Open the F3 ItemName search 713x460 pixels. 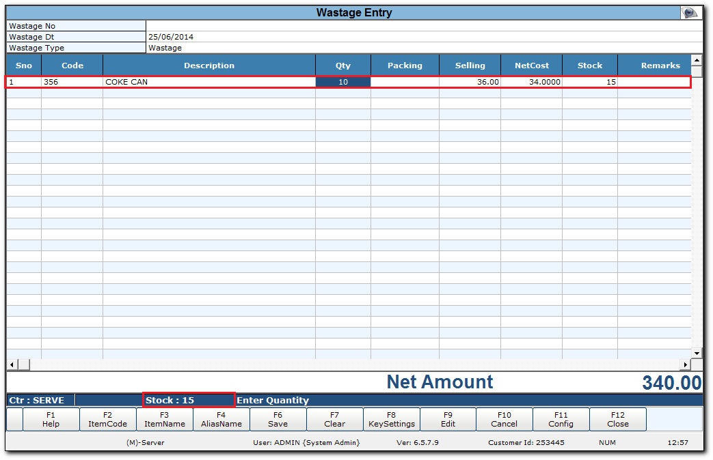(164, 419)
